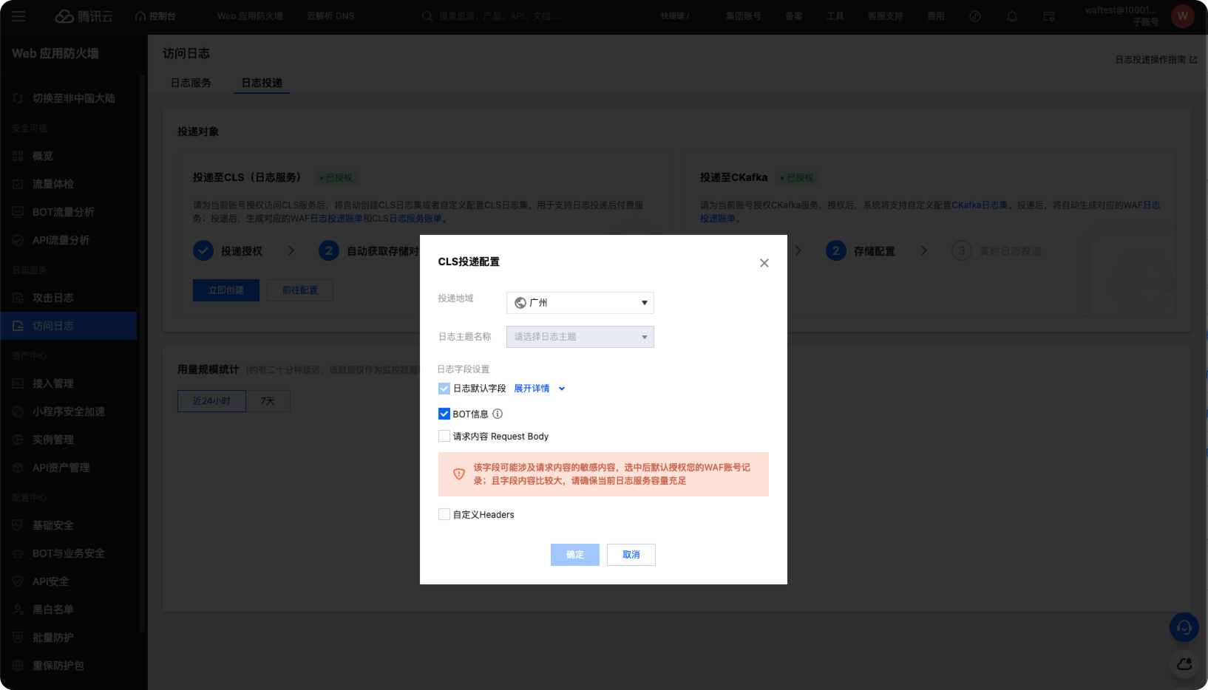This screenshot has width=1208, height=690.
Task: Expand 展开详情 for default fields
Action: pyautogui.click(x=540, y=389)
